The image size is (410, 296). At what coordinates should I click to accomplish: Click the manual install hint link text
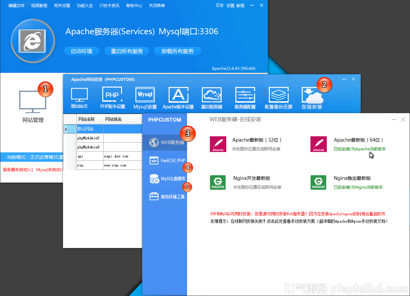299,221
